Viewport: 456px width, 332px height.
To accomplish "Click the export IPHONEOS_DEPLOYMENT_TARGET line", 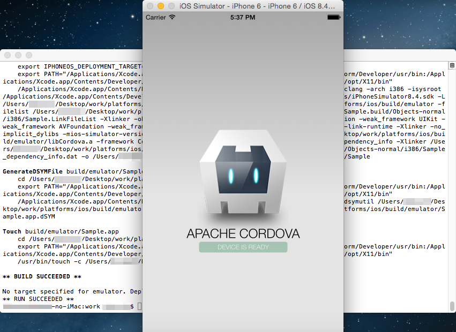I will point(80,66).
